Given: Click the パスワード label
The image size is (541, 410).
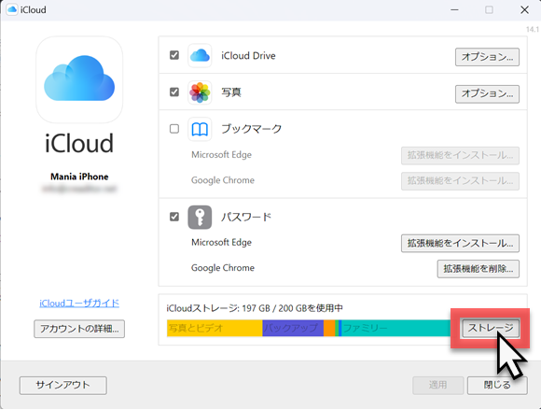Looking at the screenshot, I should tap(246, 218).
